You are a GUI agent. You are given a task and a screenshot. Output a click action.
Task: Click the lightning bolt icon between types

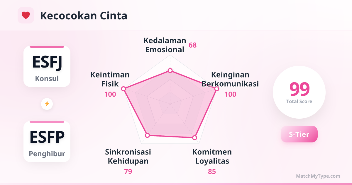pos(47,104)
